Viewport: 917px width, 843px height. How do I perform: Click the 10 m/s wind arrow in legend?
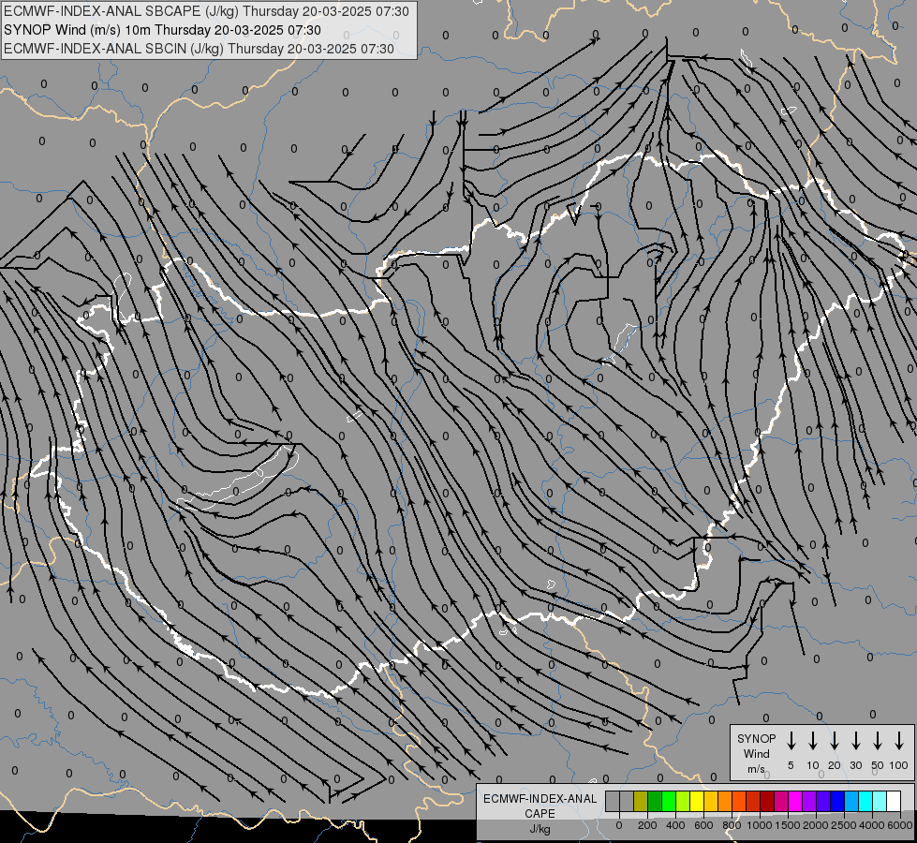coord(813,741)
